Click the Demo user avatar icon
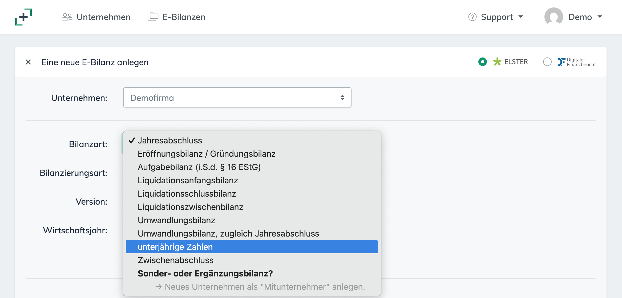This screenshot has height=298, width=622. coord(554,17)
